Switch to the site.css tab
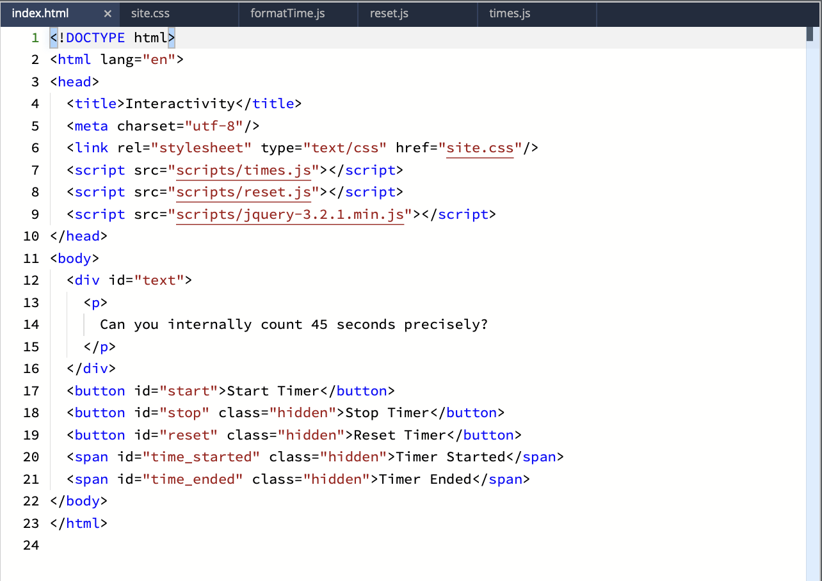 pyautogui.click(x=150, y=13)
